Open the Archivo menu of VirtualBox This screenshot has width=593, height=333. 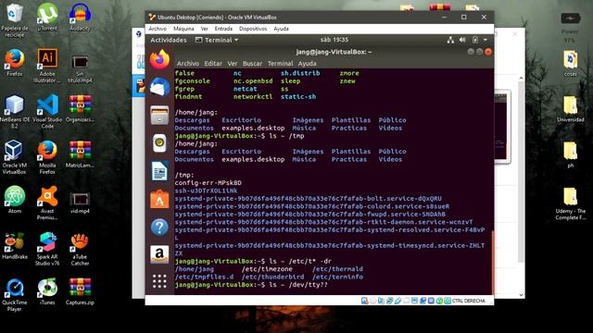(158, 29)
